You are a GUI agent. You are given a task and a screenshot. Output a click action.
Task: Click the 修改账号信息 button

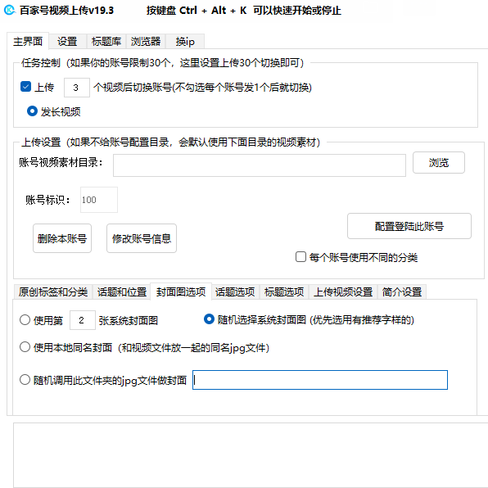click(x=142, y=238)
